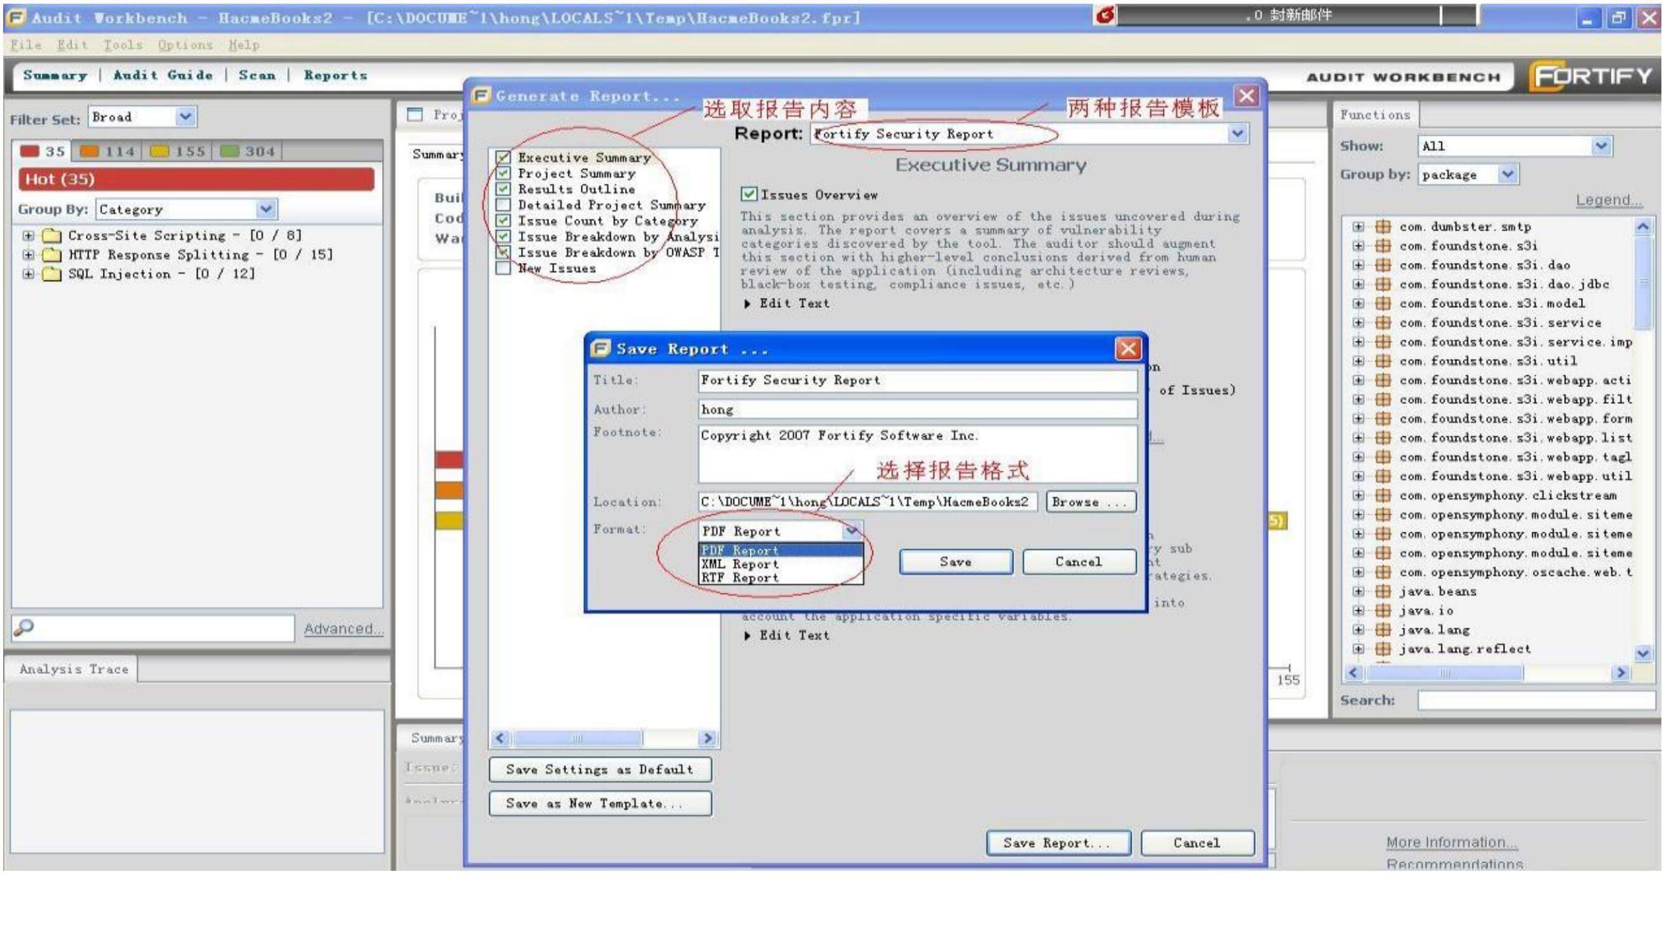Toggle the Issues Overview checkbox
This screenshot has height=935, width=1662.
pyautogui.click(x=748, y=194)
